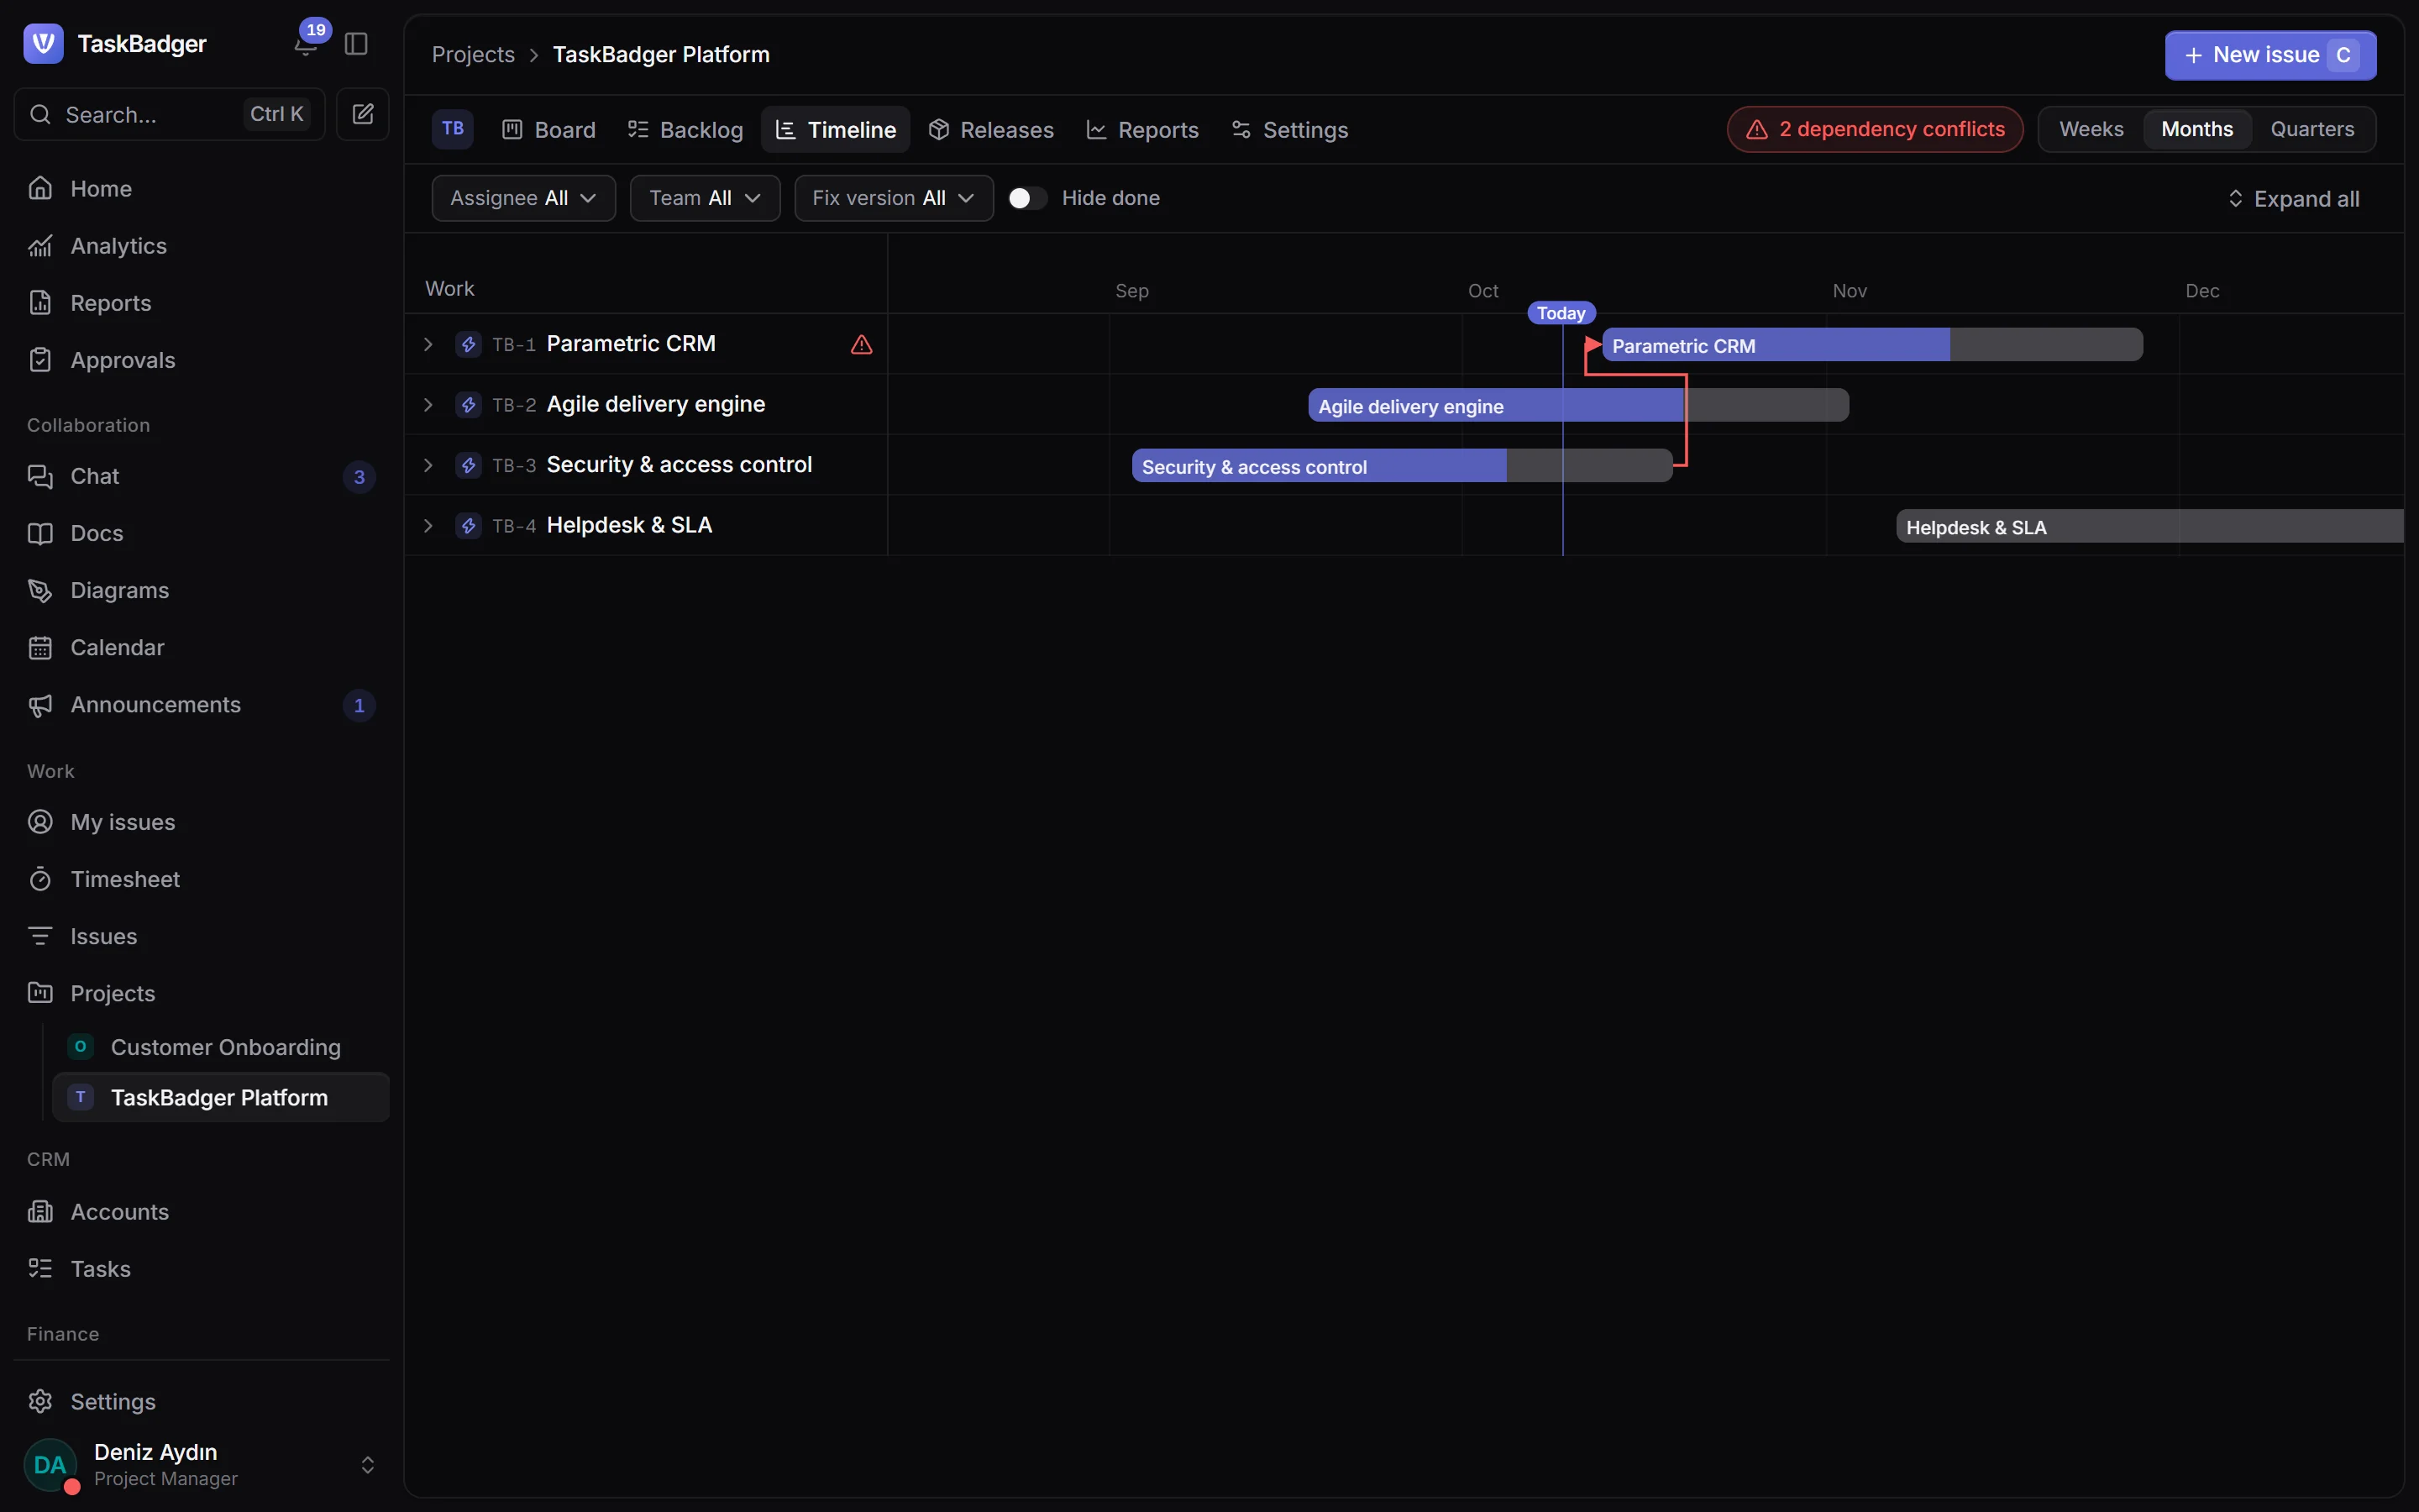Switch to the Releases tab

[x=990, y=129]
